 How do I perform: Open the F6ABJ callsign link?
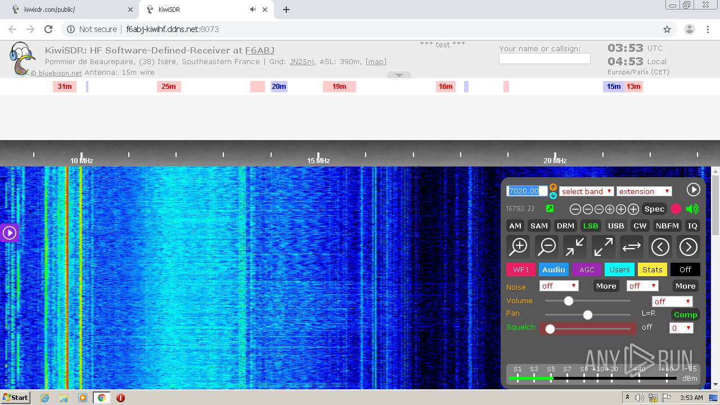coord(260,50)
